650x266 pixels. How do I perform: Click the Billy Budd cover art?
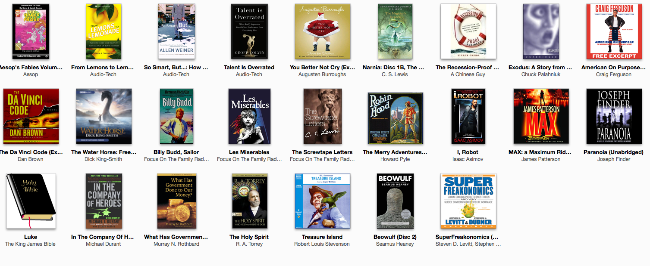pos(176,116)
